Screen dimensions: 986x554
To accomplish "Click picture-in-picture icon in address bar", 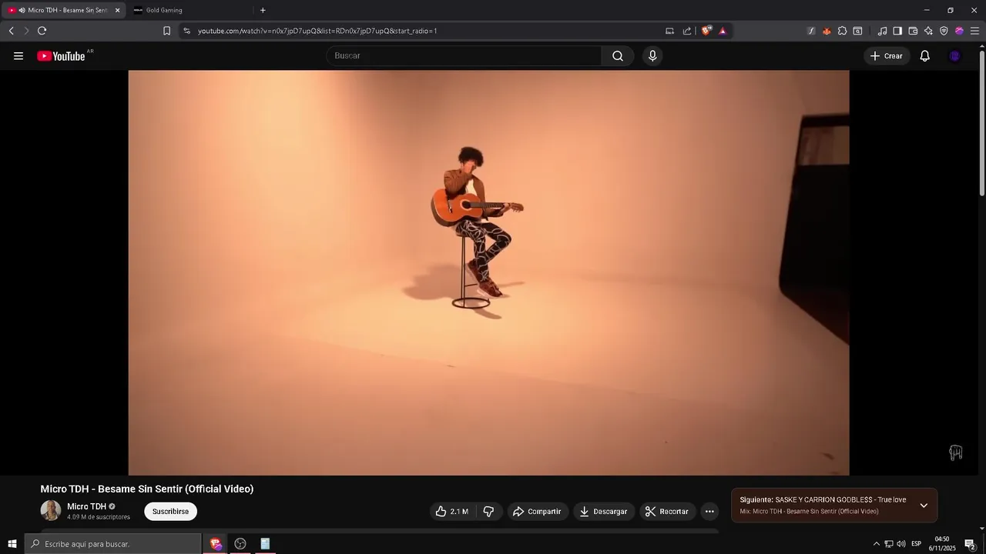I will point(669,31).
